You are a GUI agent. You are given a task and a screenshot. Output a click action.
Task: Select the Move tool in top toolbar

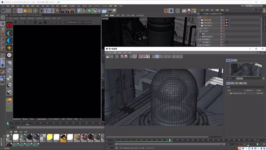20,11
